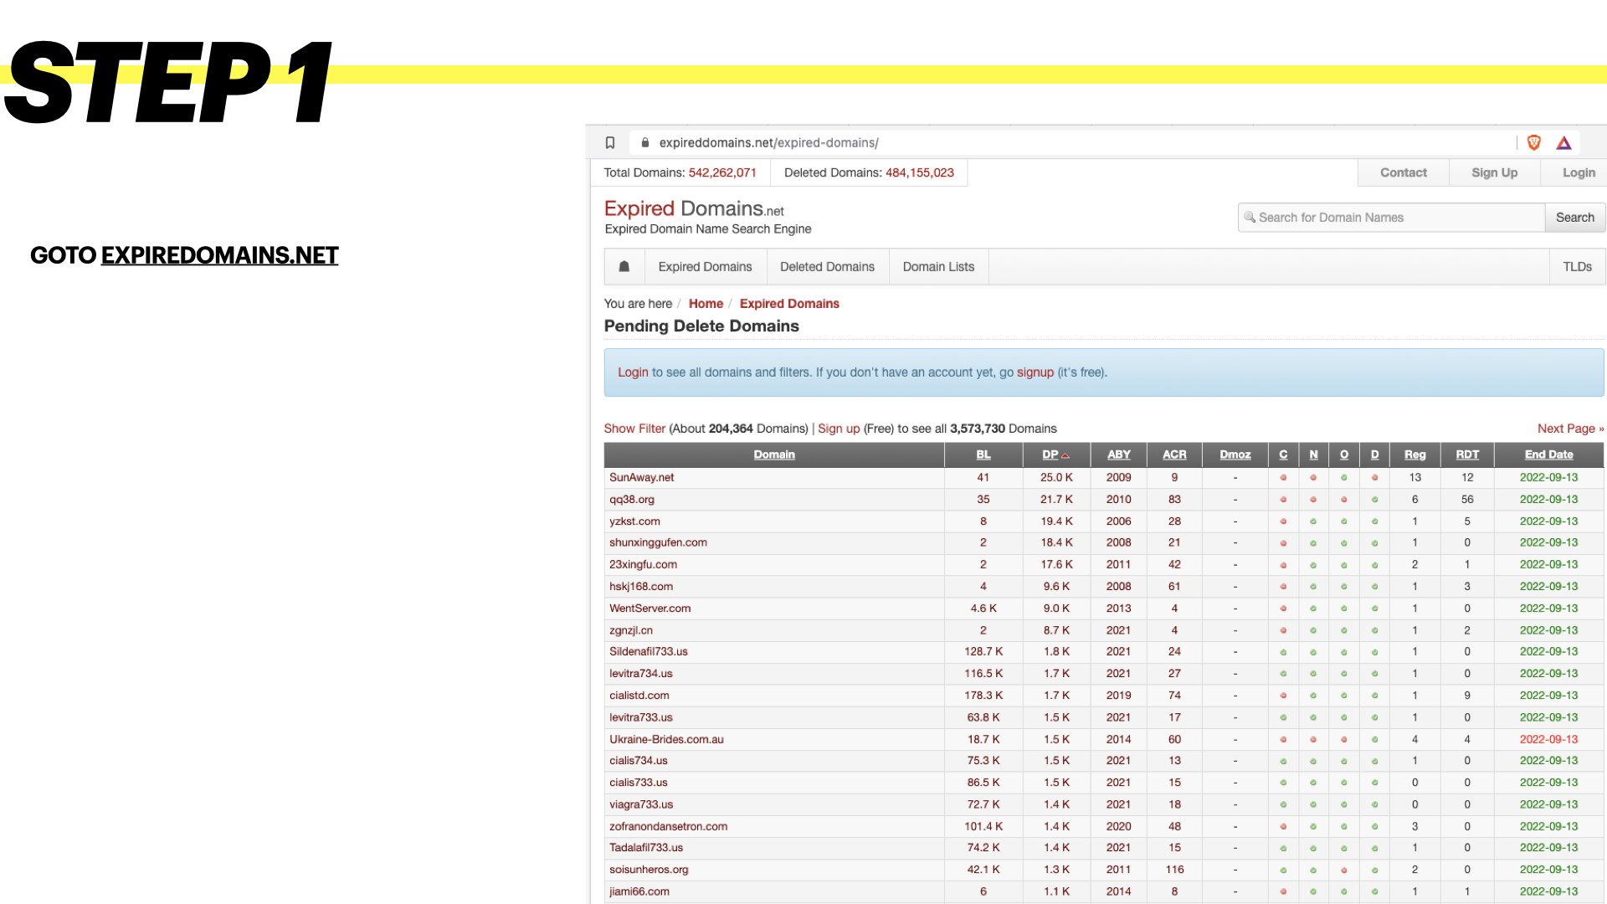The width and height of the screenshot is (1607, 904).
Task: Click the Search button
Action: tap(1574, 218)
